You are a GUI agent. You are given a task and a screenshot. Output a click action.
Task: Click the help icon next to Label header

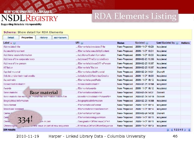(x=14, y=43)
